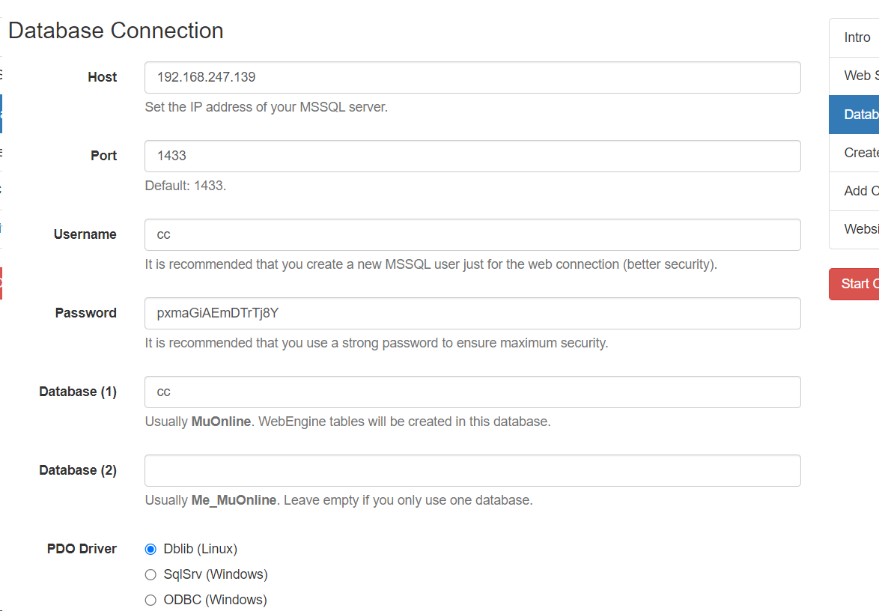The image size is (879, 611).
Task: Go to the Add step in sidebar
Action: tap(857, 191)
